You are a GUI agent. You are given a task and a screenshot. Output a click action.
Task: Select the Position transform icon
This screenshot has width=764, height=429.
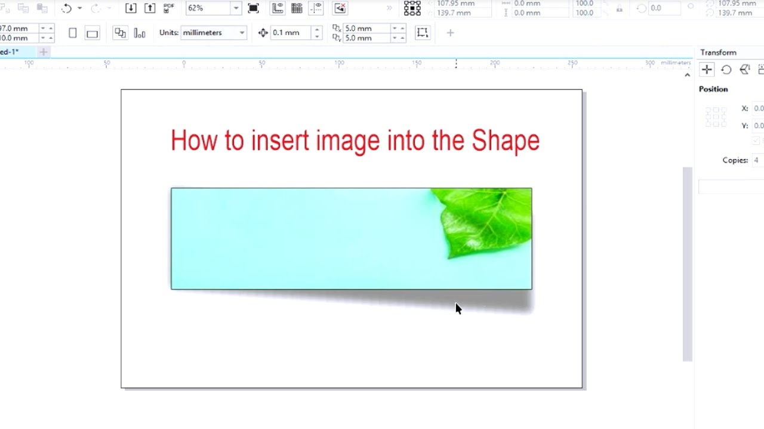pos(707,70)
